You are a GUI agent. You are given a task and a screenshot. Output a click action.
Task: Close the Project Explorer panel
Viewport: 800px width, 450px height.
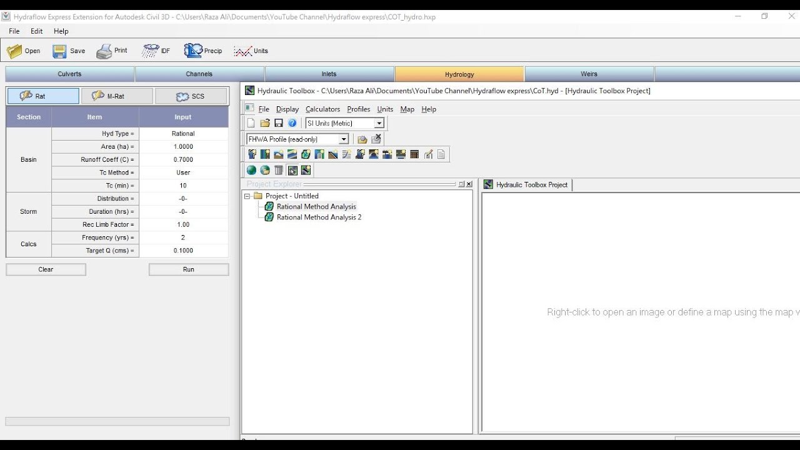click(469, 184)
